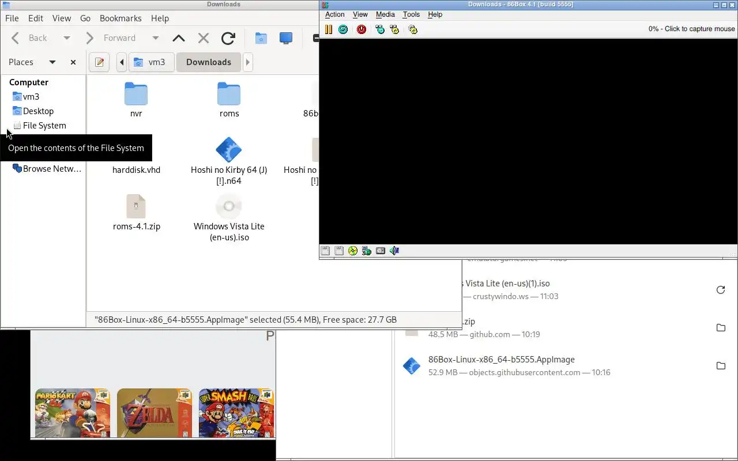738x461 pixels.
Task: Go up to the parent folder in file manager
Action: pyautogui.click(x=179, y=38)
